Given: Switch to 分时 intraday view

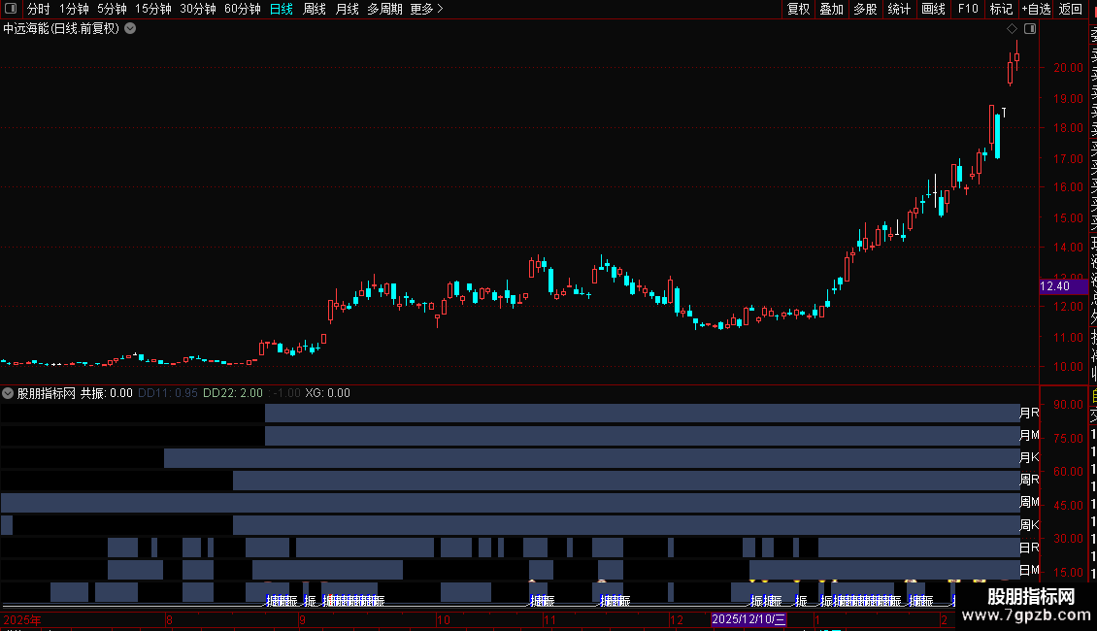Looking at the screenshot, I should tap(39, 9).
